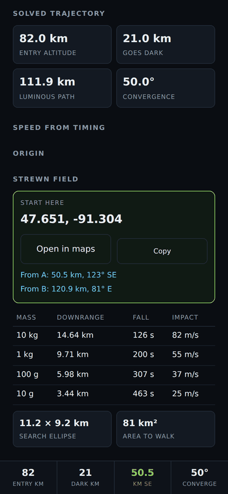Expand the Speed From Timing section
Viewport: 228px width, 494px height.
[x=59, y=128]
